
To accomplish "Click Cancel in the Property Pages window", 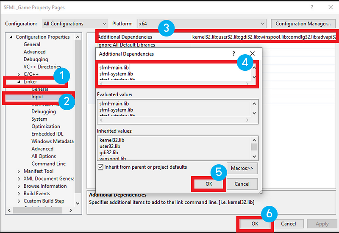I will coord(288,224).
